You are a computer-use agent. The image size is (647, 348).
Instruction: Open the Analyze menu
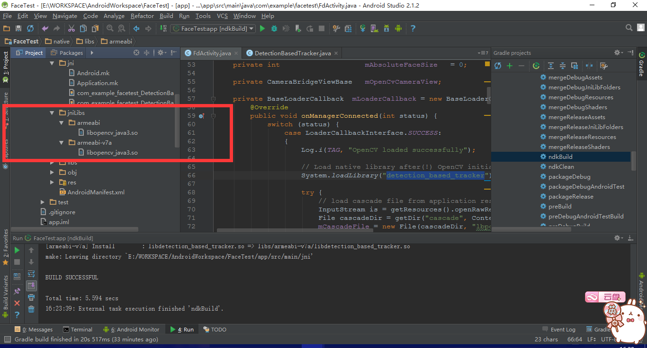pos(114,16)
